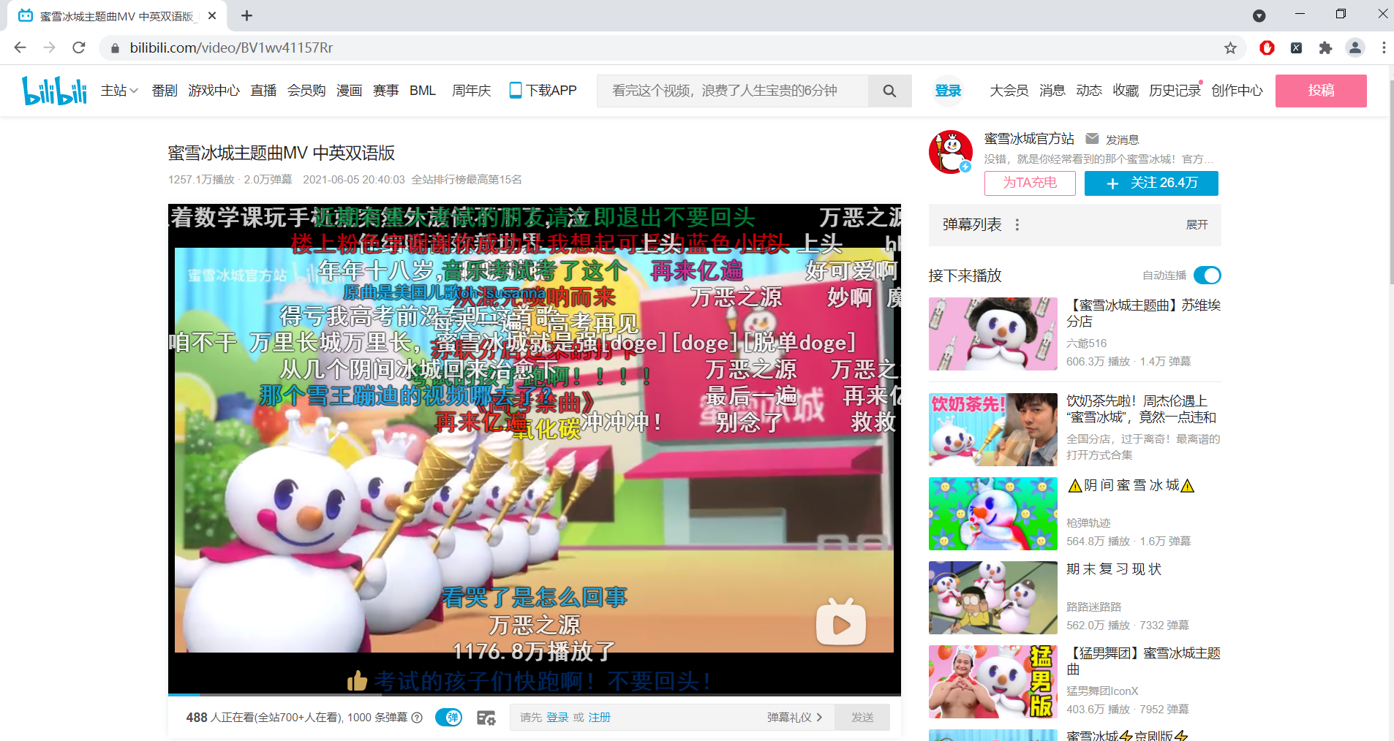Click the site padlock icon
The image size is (1394, 741).
[x=115, y=47]
